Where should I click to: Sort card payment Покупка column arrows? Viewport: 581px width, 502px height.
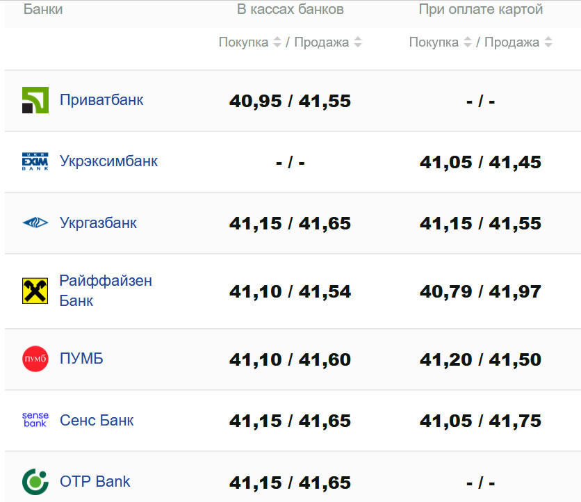click(468, 42)
